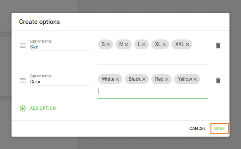Remove the Yellow color chip
241x149 pixels.
[x=195, y=79]
